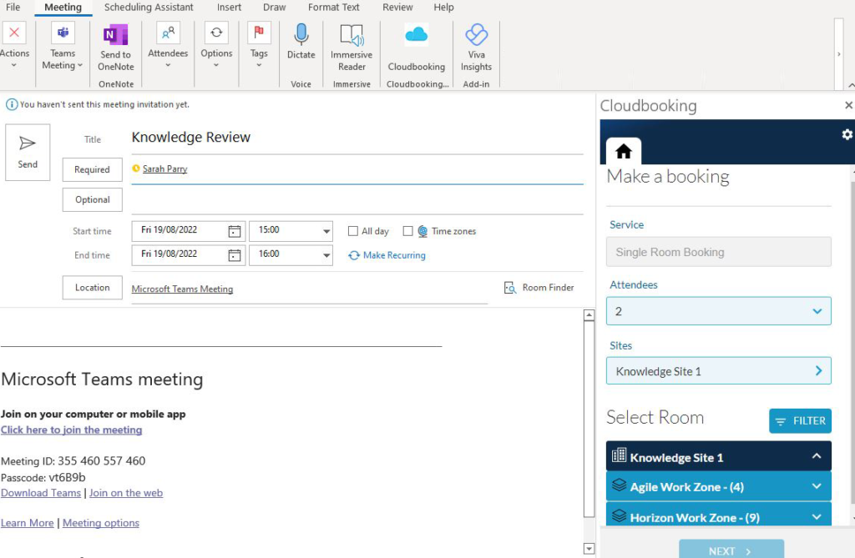Click the time zones globe icon
Viewport: 855px width, 558px height.
pyautogui.click(x=422, y=231)
